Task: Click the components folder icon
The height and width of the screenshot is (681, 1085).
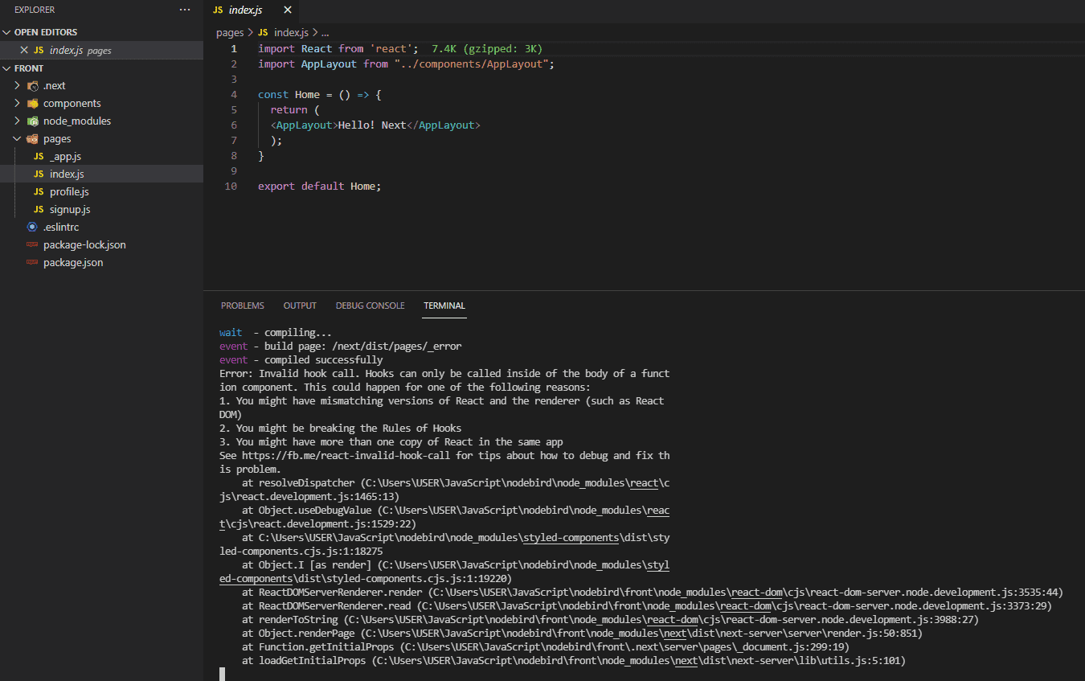Action: 33,103
